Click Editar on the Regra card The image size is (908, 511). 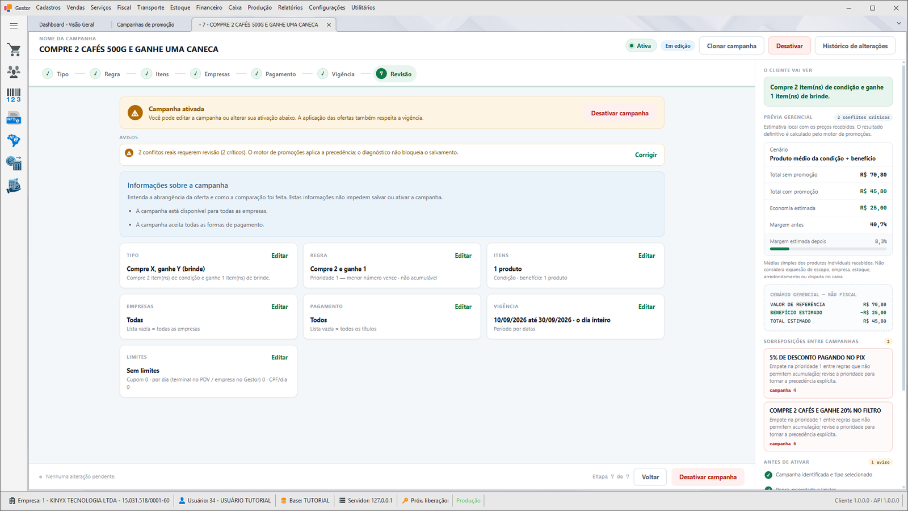coord(463,256)
